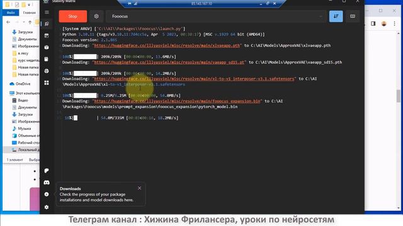Expand the Stability Matrix hamburger menu
The image size is (403, 226).
pos(47,13)
